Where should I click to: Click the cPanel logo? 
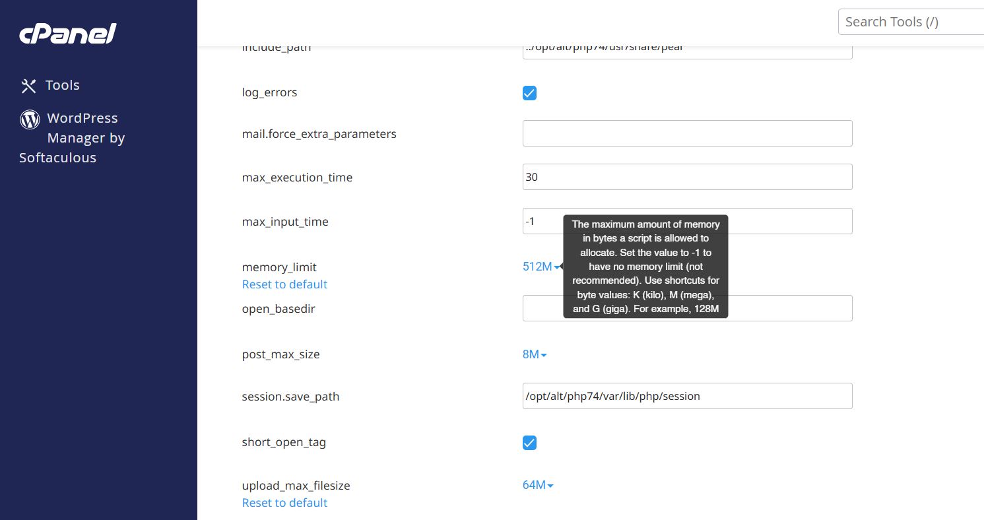68,33
